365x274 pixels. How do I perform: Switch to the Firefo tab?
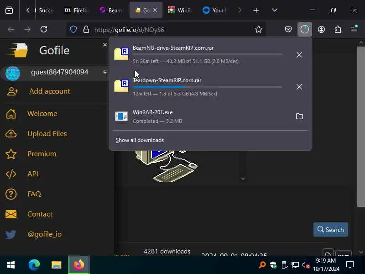76,10
